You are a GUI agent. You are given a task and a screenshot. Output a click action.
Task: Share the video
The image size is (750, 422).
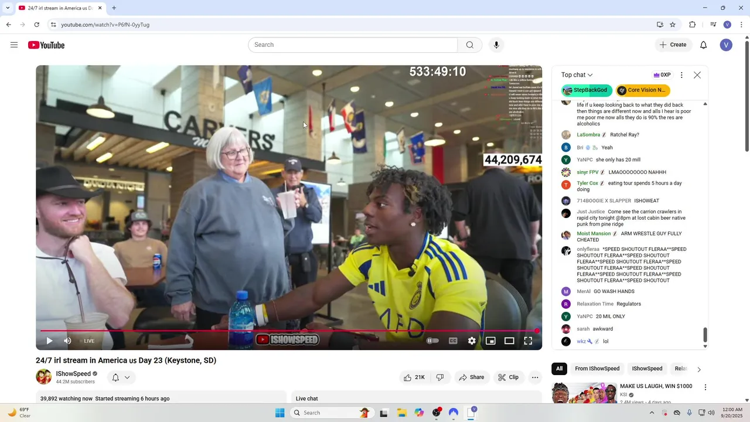(x=472, y=377)
